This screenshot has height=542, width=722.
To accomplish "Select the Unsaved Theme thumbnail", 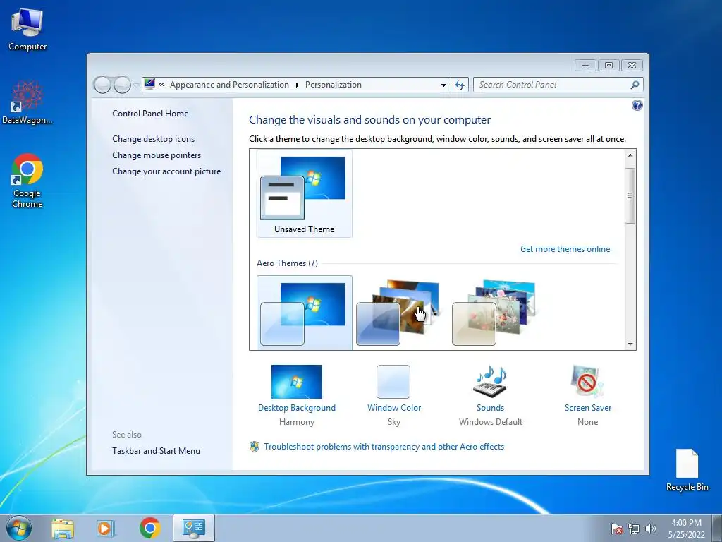I will 305,193.
